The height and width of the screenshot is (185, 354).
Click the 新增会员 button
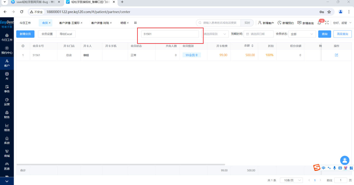[x=25, y=34]
